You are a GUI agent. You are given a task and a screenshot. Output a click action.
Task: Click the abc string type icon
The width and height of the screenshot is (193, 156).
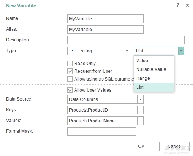73,51
